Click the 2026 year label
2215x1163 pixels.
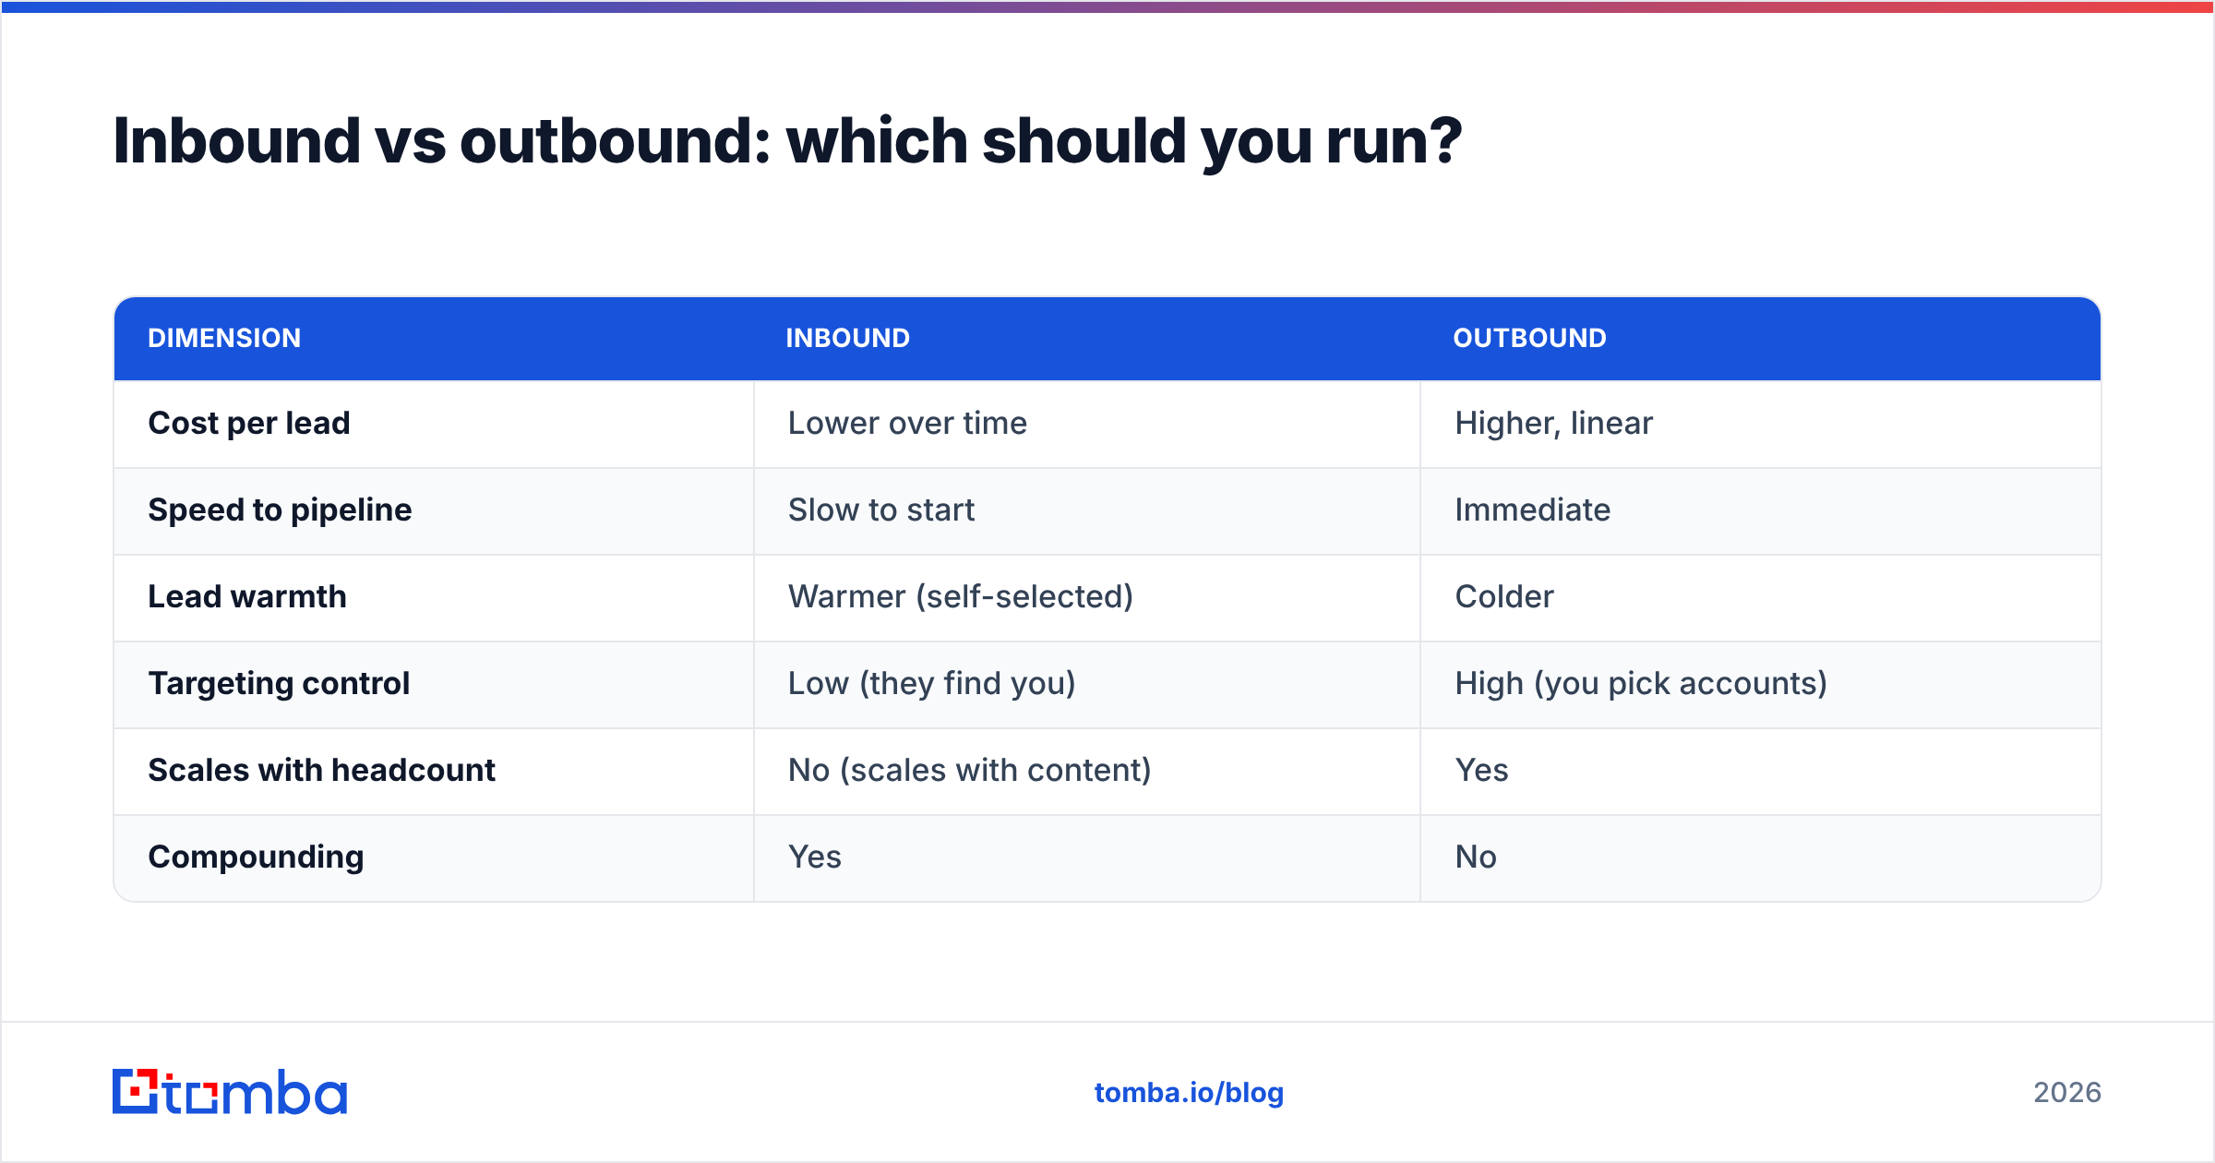(x=2067, y=1093)
